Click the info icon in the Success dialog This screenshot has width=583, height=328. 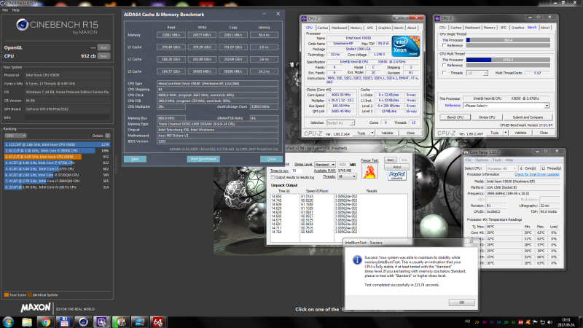tap(357, 260)
